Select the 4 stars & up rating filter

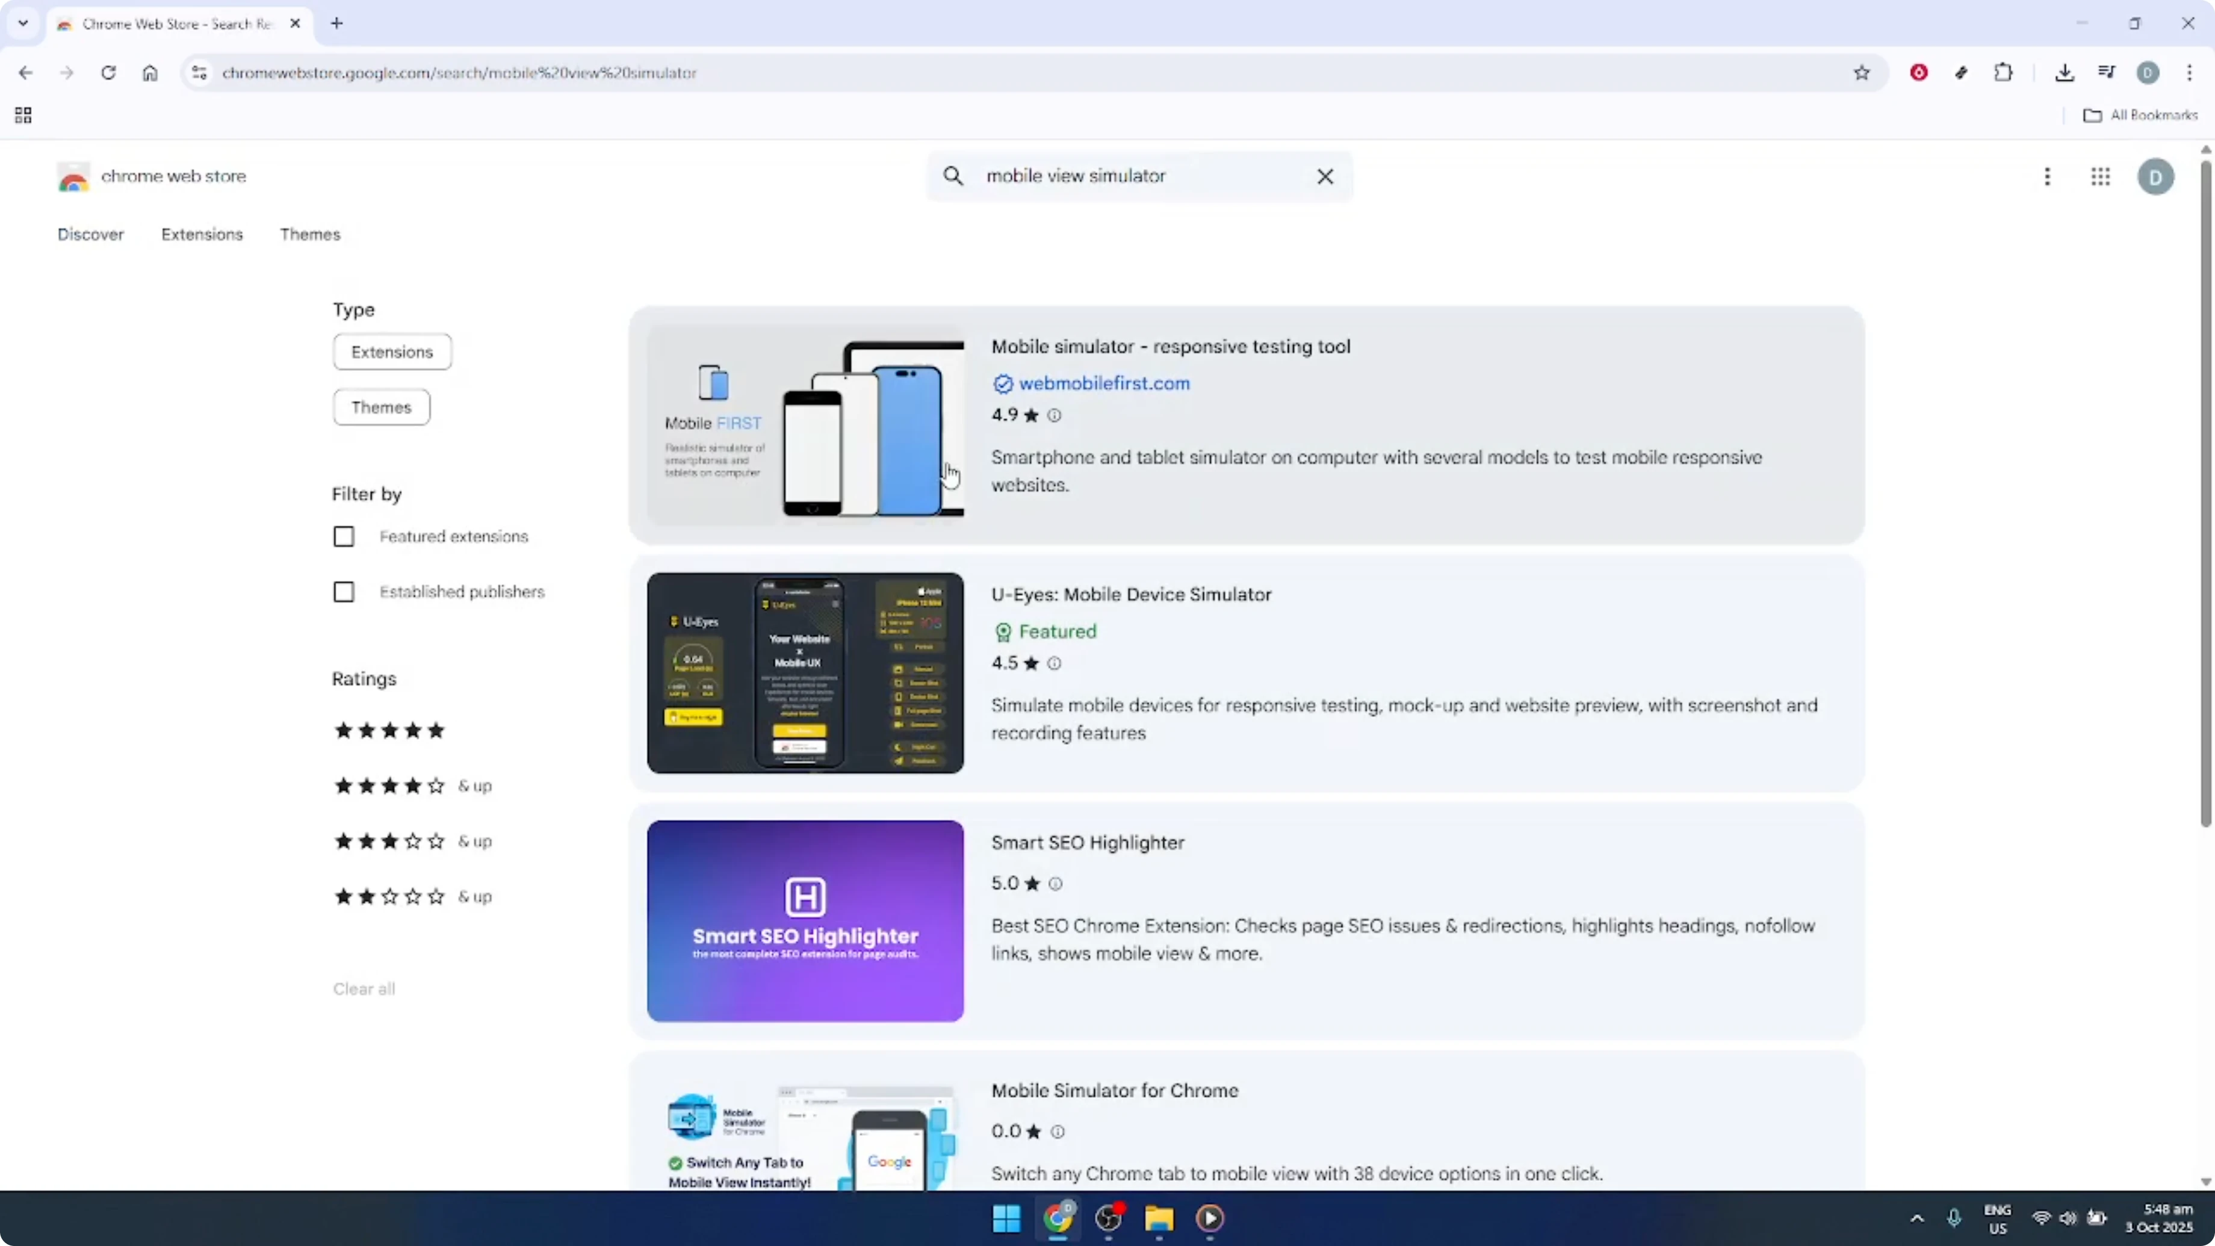[389, 785]
